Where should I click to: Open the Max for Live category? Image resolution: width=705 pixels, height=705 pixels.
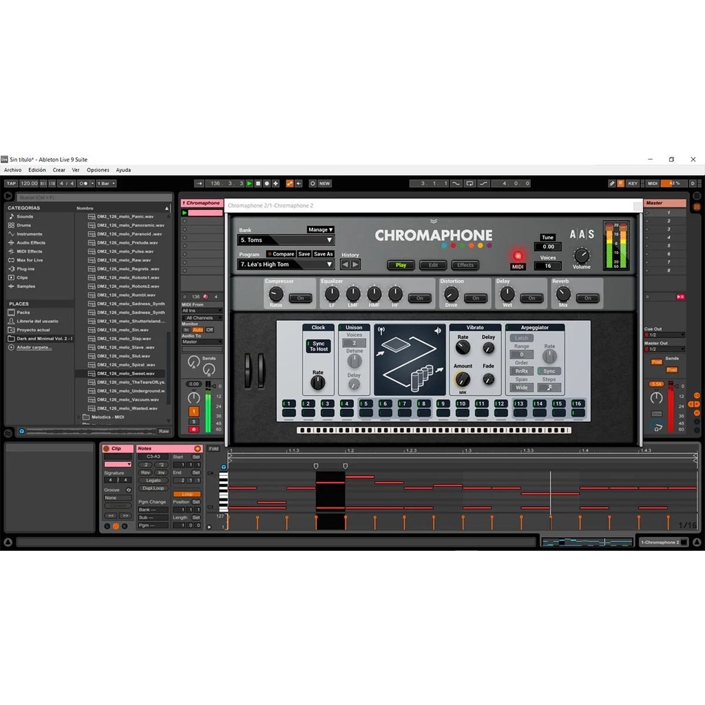pyautogui.click(x=30, y=260)
